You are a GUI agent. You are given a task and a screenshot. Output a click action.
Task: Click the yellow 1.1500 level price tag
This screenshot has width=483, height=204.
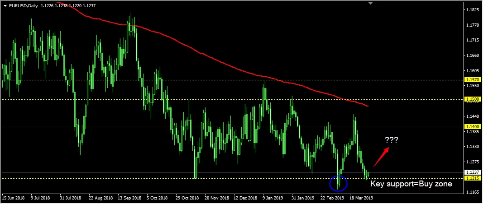473,100
